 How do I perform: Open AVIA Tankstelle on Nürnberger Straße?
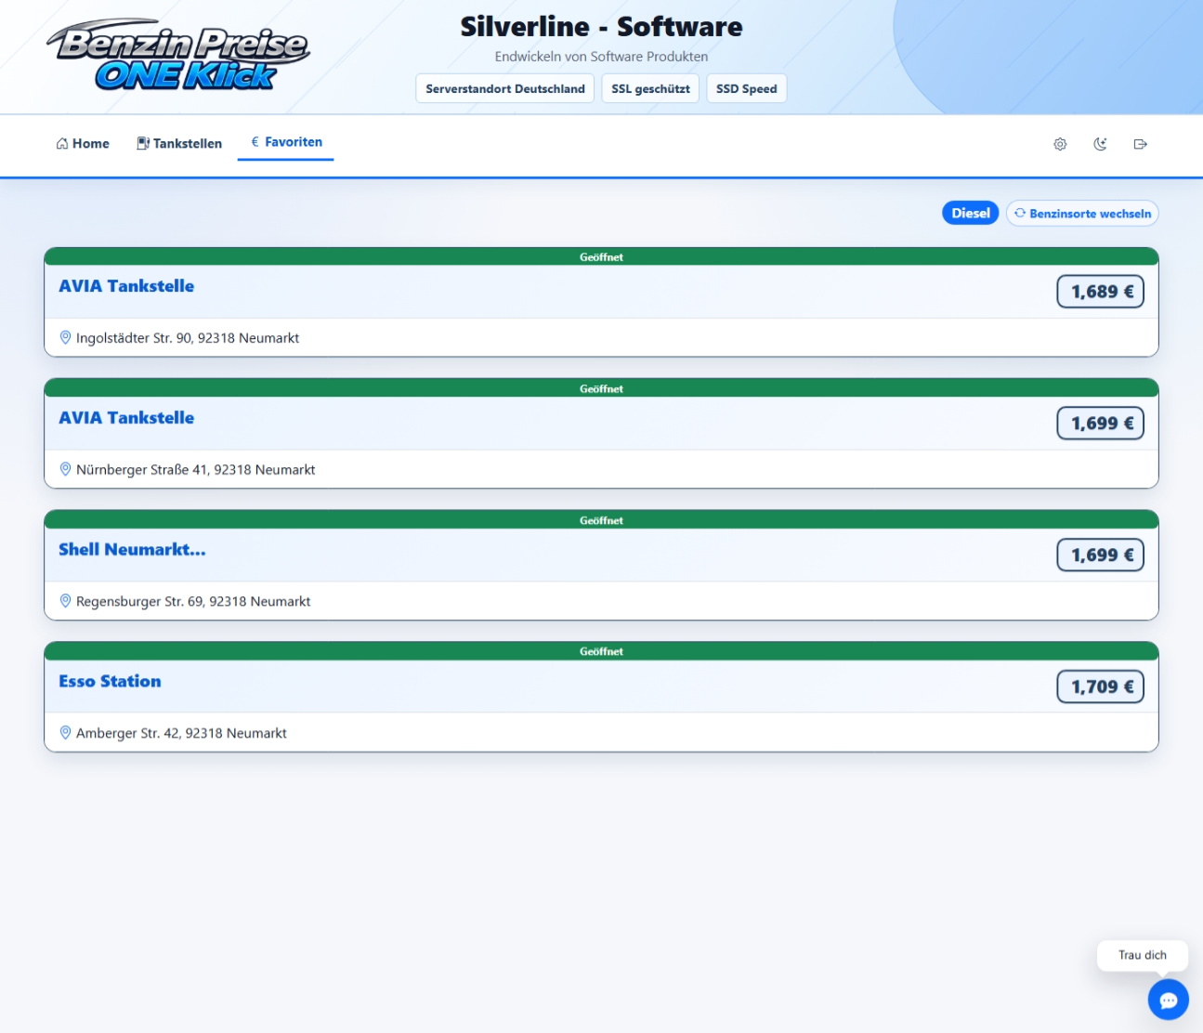pos(126,418)
